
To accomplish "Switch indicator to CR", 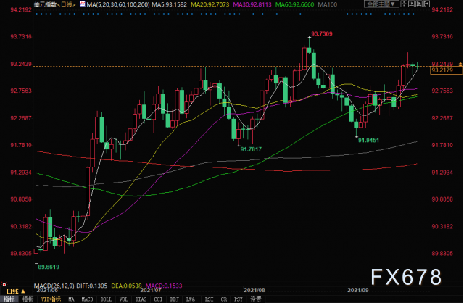I will [x=224, y=299].
